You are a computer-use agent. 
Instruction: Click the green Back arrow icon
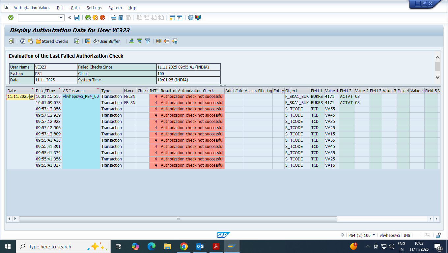pyautogui.click(x=88, y=17)
